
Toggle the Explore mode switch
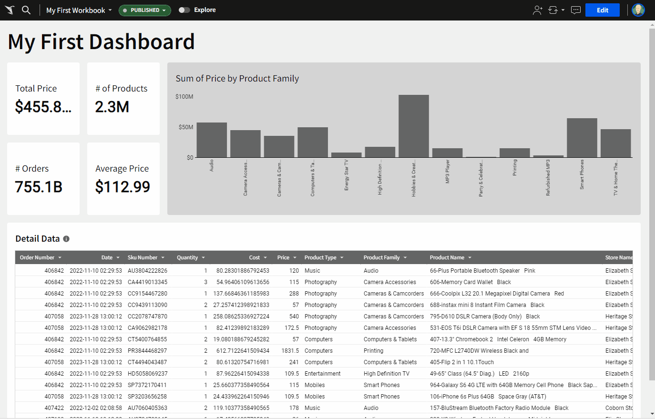click(x=184, y=10)
